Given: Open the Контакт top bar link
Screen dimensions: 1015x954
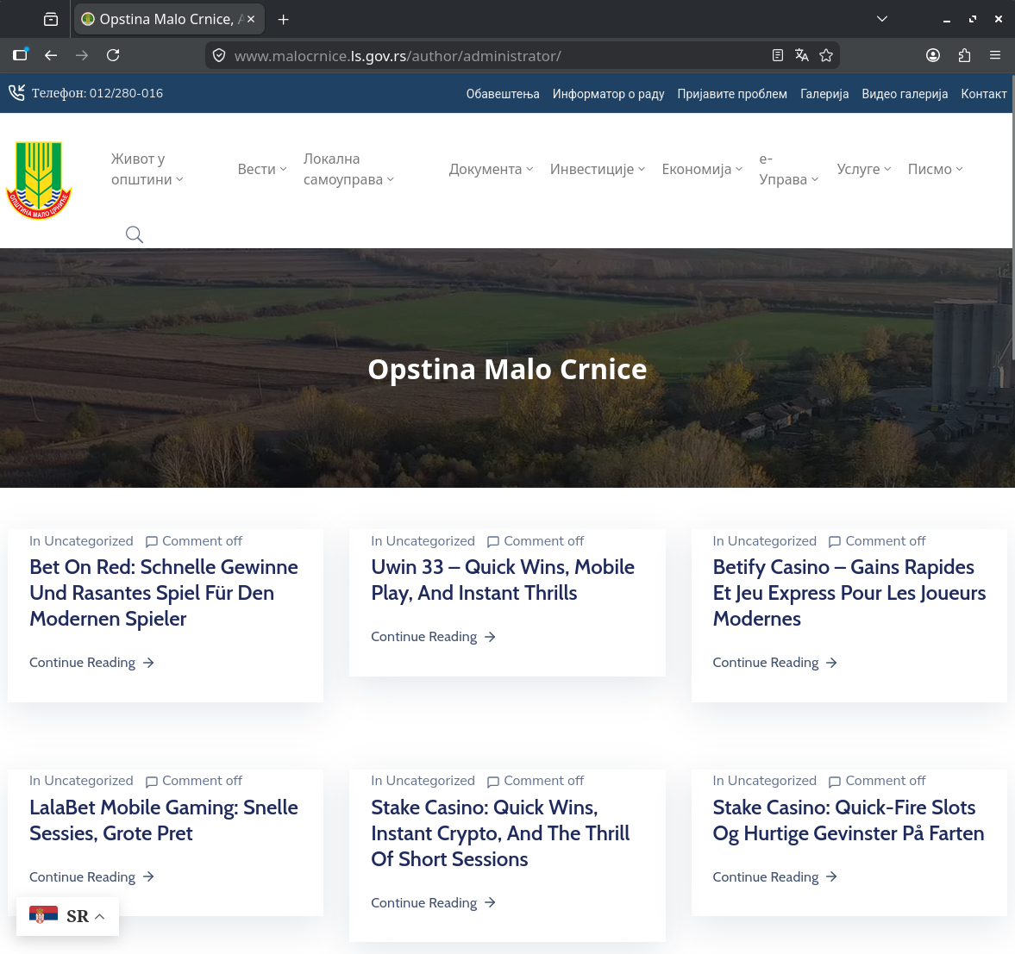Looking at the screenshot, I should click(x=983, y=93).
